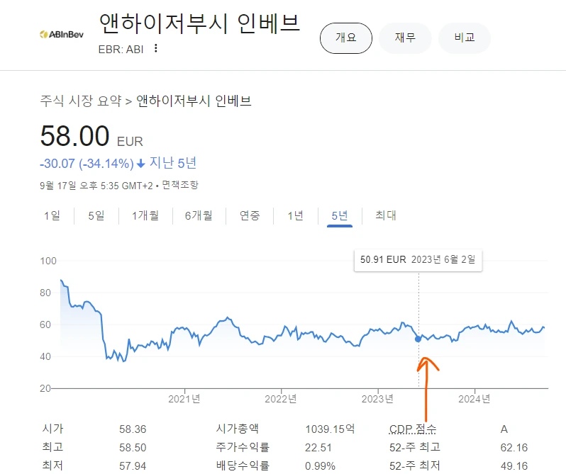Click the 50.91 EUR chart tooltip
Image resolution: width=566 pixels, height=474 pixels.
[418, 259]
